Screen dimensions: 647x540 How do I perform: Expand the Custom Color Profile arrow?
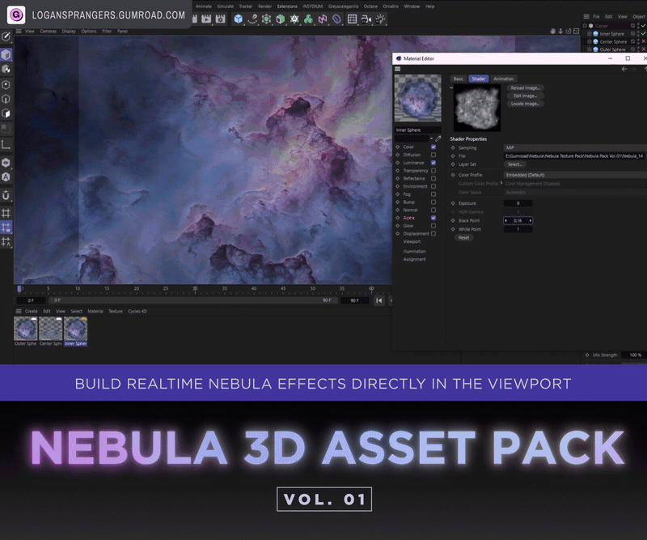coord(501,183)
